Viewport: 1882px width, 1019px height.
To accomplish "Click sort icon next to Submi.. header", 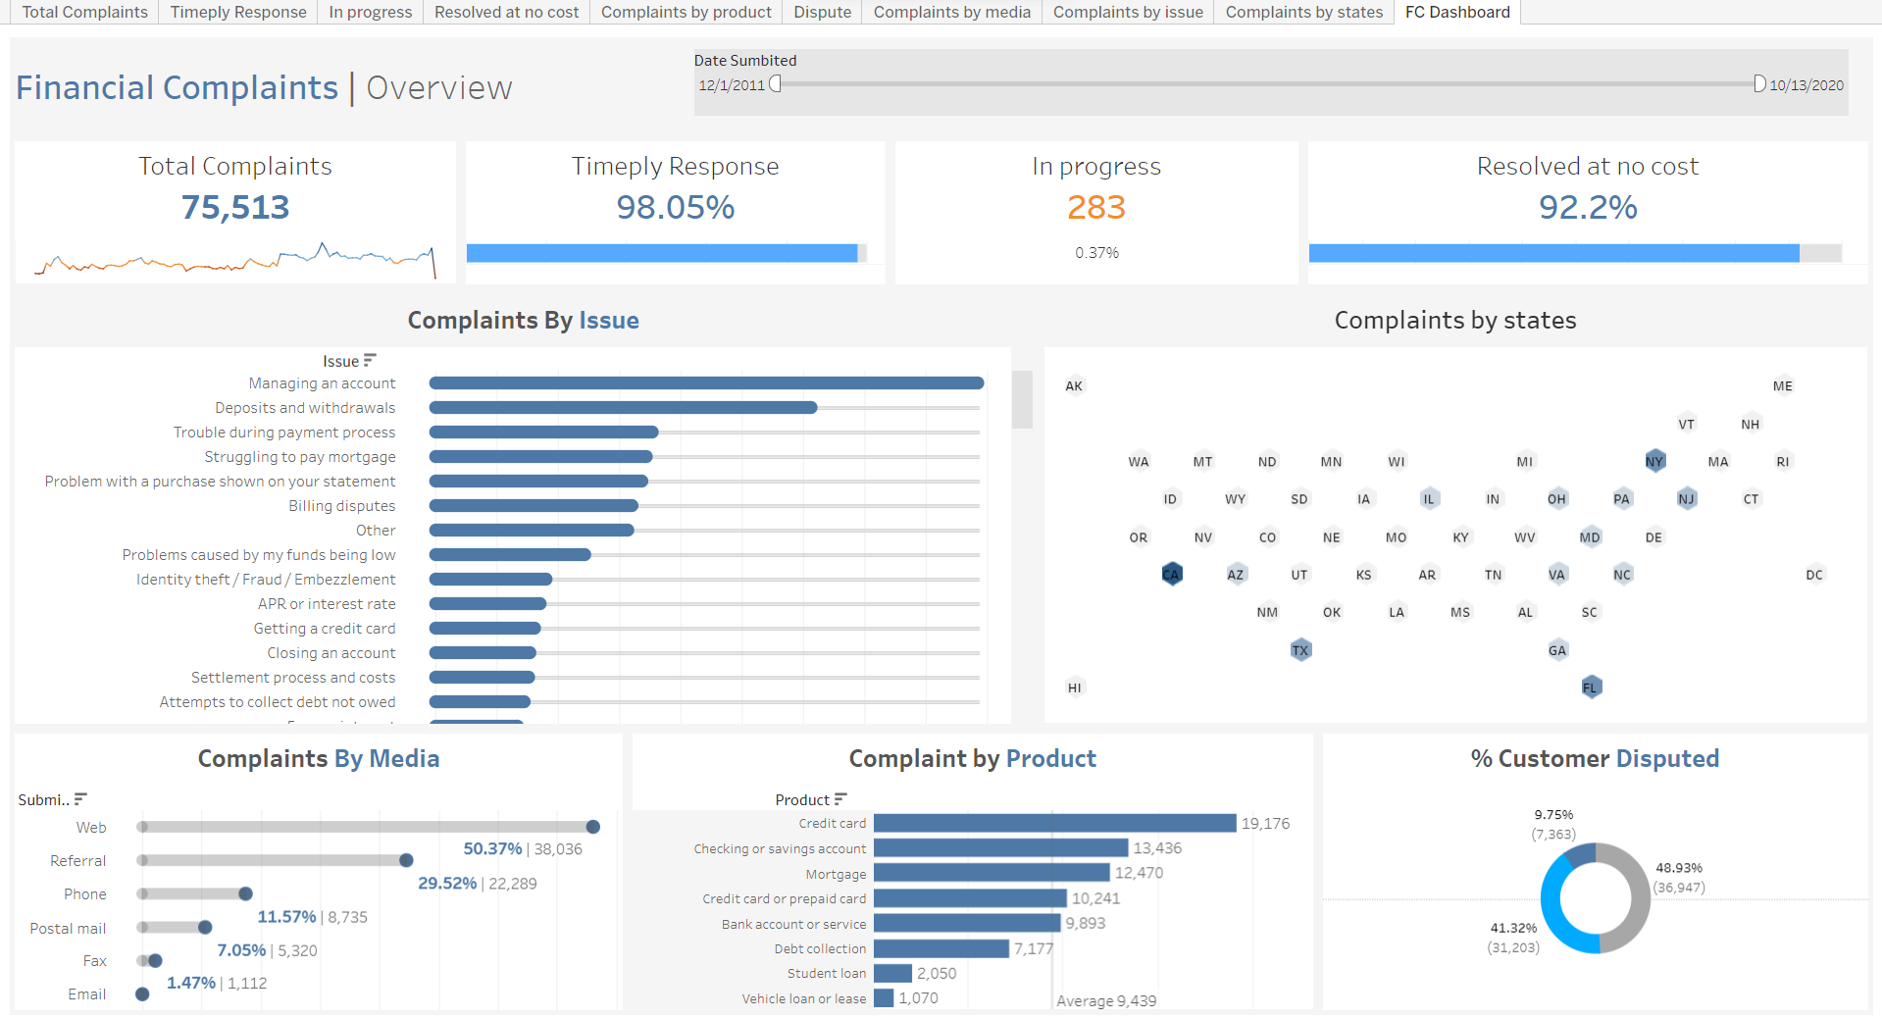I will tap(80, 799).
